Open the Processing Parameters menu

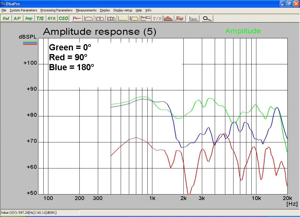click(x=57, y=10)
